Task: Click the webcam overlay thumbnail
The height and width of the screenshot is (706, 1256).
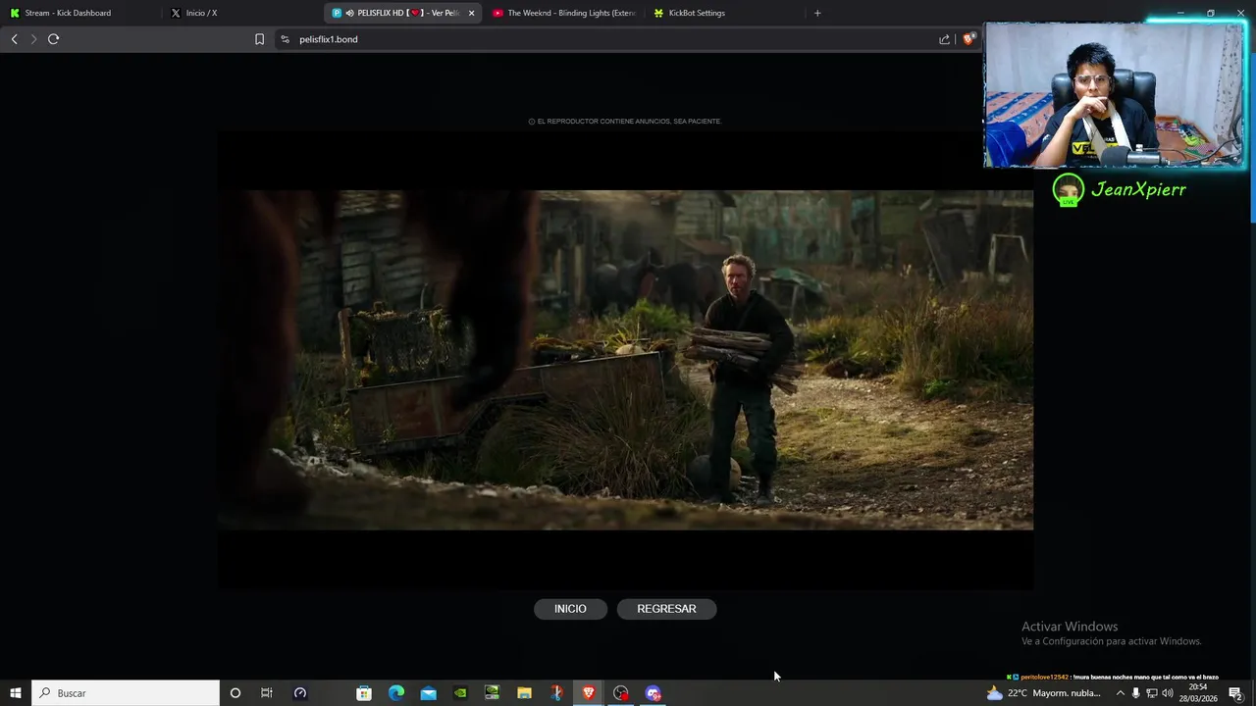Action: coord(1114,95)
